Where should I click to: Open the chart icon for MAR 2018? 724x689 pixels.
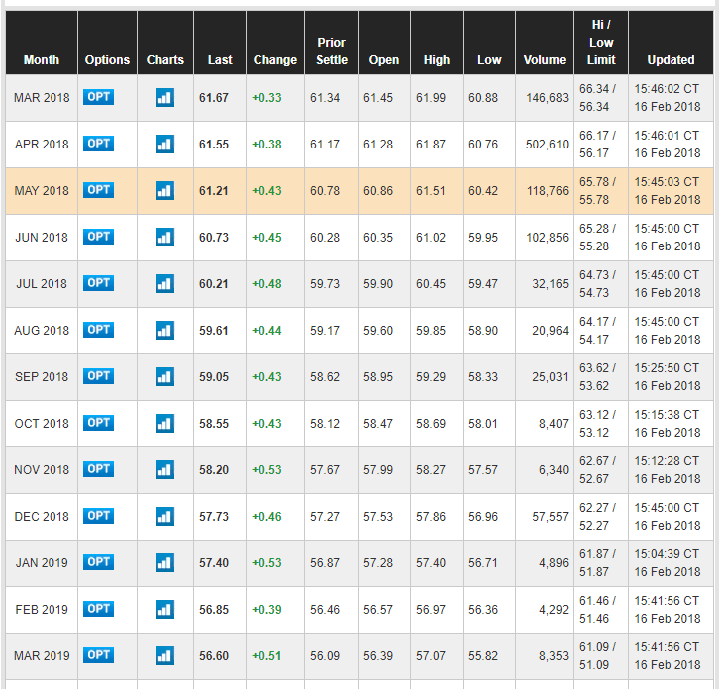tap(164, 97)
